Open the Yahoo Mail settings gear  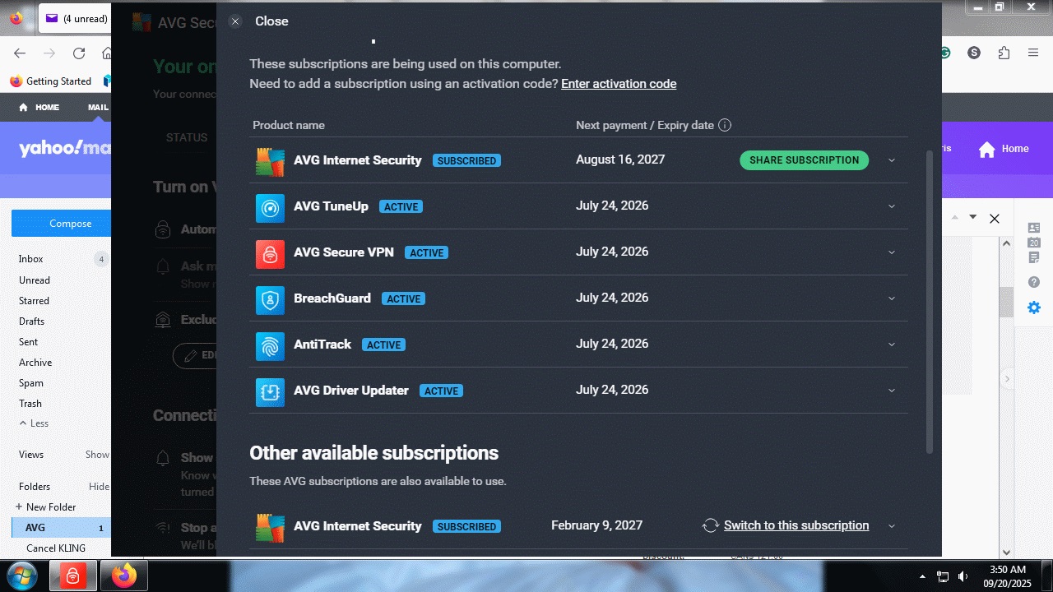click(x=1034, y=308)
